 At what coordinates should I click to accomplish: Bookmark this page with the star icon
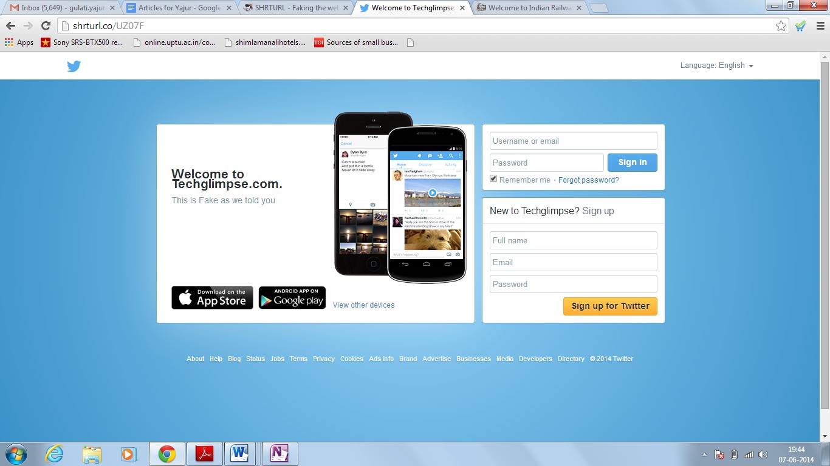781,25
